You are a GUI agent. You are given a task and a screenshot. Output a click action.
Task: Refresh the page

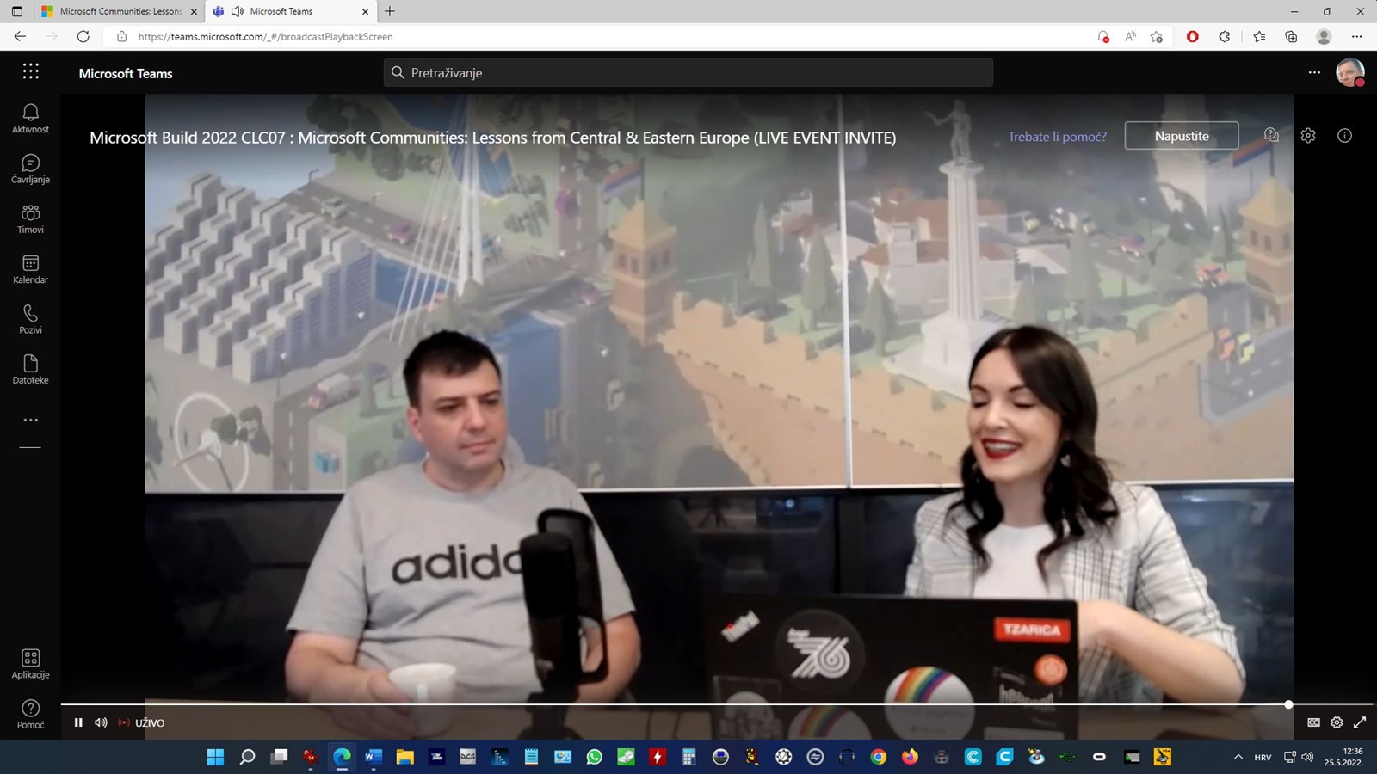(x=83, y=36)
